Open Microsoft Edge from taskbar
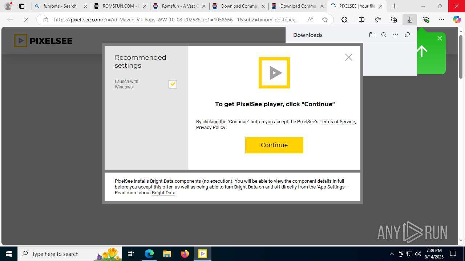Image resolution: width=465 pixels, height=261 pixels. [149, 254]
